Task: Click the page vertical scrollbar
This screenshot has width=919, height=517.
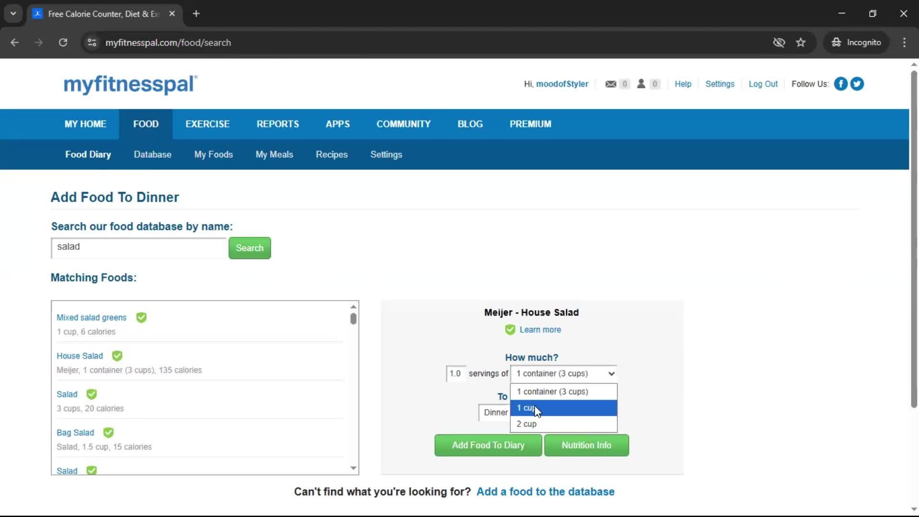Action: click(914, 239)
